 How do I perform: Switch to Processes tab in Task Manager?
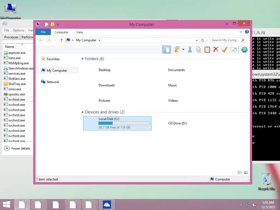coord(11,37)
